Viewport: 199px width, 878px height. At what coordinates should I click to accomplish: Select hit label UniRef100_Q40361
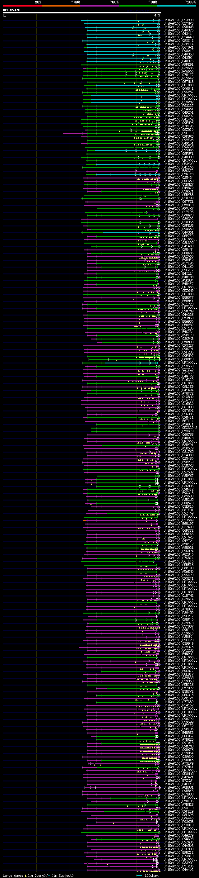(178, 232)
